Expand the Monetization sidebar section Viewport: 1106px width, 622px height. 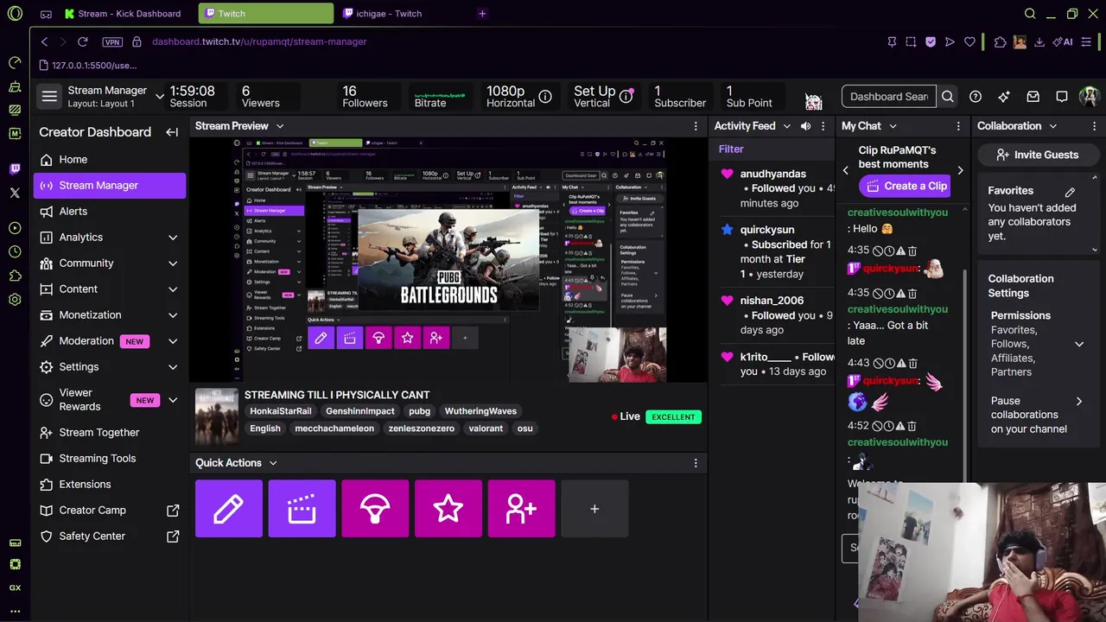(173, 315)
